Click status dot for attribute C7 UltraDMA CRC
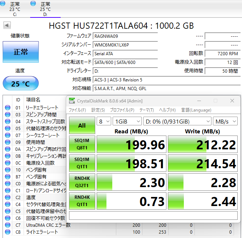The height and width of the screenshot is (238, 242). pyautogui.click(x=8, y=225)
